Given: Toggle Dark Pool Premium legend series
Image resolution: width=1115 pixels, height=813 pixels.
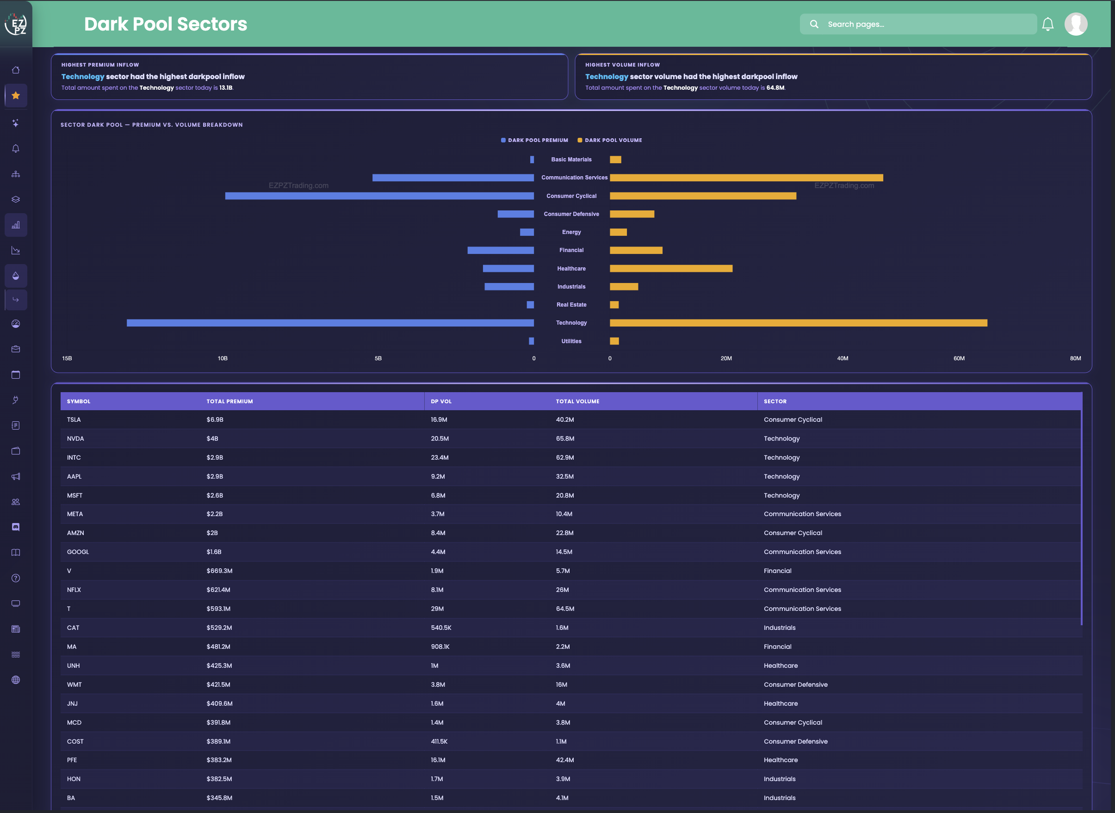Looking at the screenshot, I should click(535, 140).
